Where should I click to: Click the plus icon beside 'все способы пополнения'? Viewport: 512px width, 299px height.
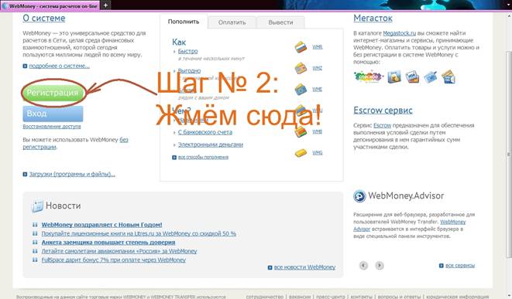click(174, 158)
